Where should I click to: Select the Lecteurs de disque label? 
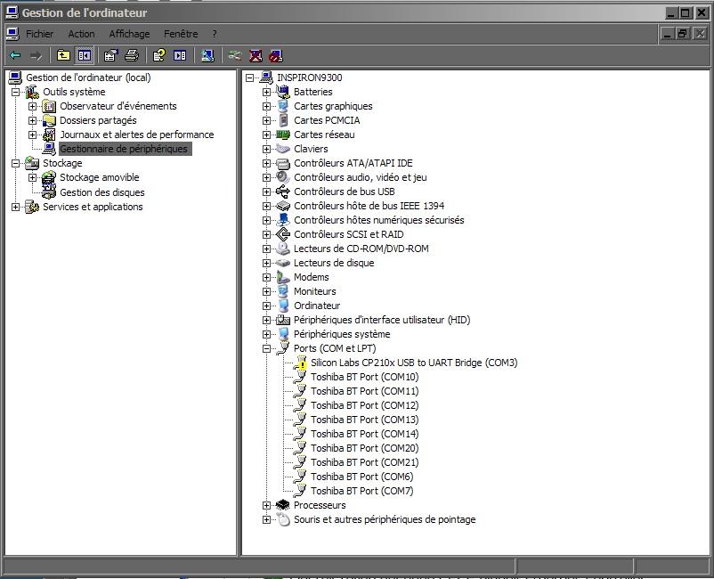(x=334, y=263)
